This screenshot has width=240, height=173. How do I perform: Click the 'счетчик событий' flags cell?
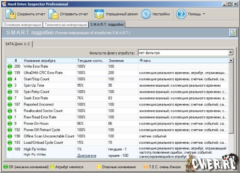tap(153, 136)
